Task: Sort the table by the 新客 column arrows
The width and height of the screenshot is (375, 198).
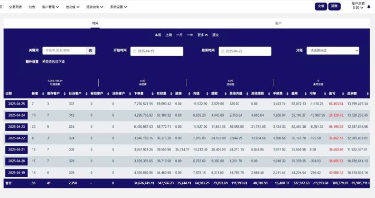Action: coord(43,93)
